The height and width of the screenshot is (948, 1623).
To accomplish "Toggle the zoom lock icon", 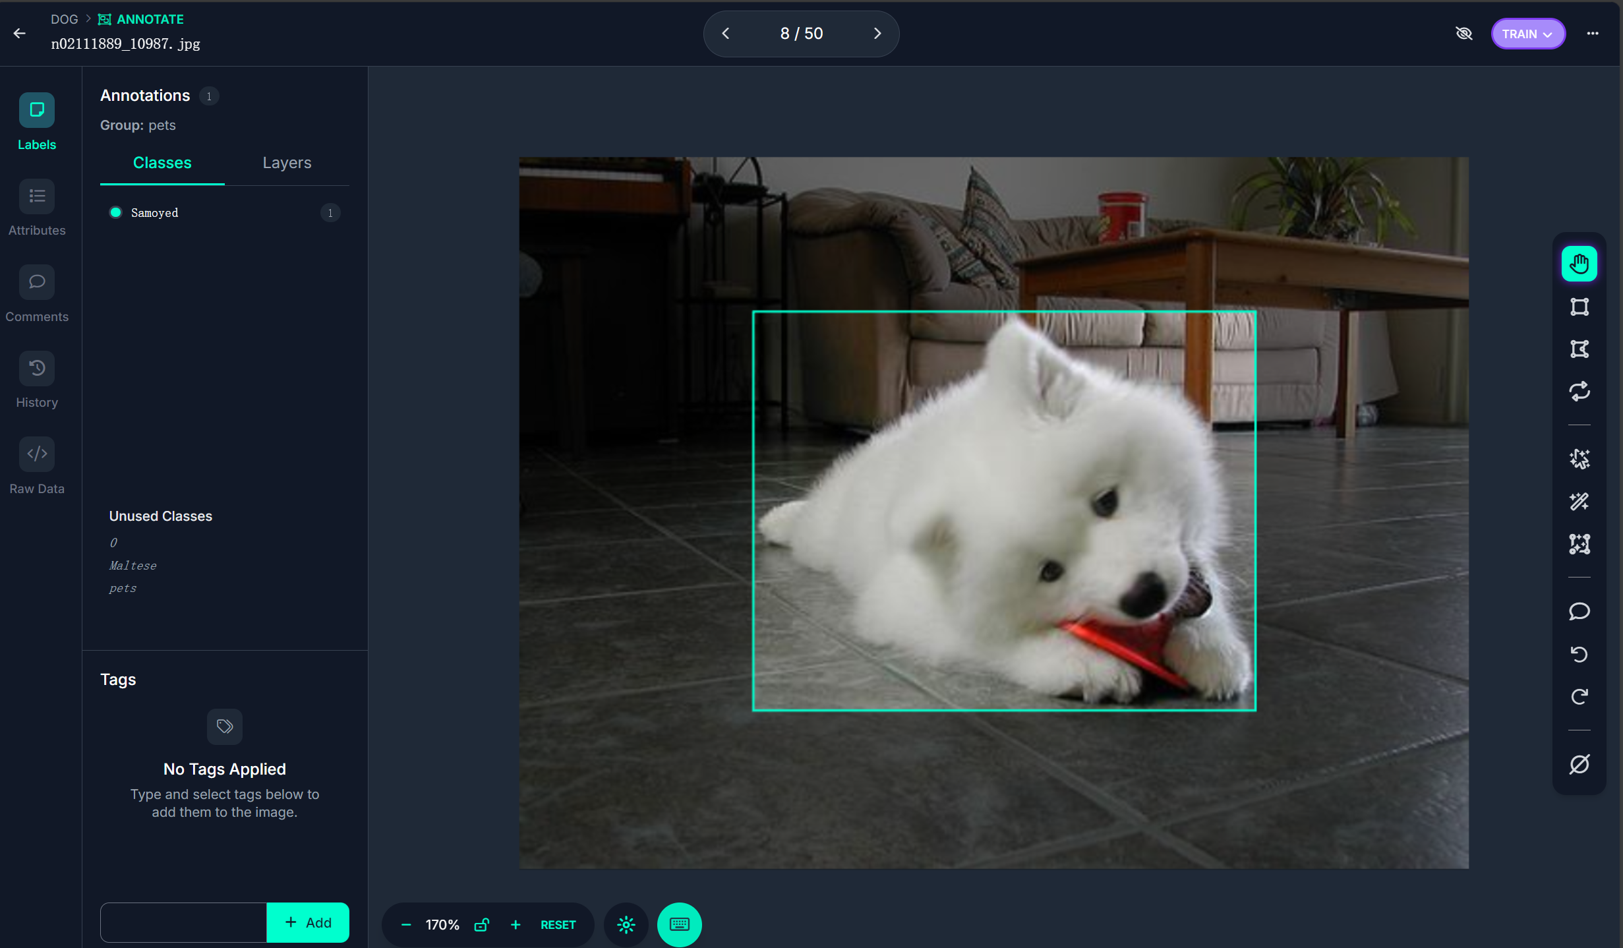I will coord(481,924).
